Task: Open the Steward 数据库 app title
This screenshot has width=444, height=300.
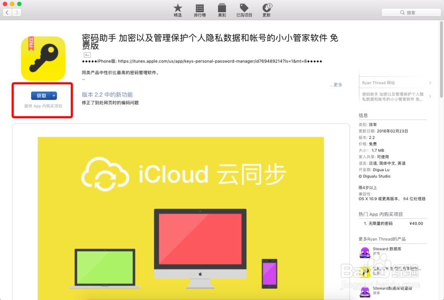Action: click(x=387, y=249)
